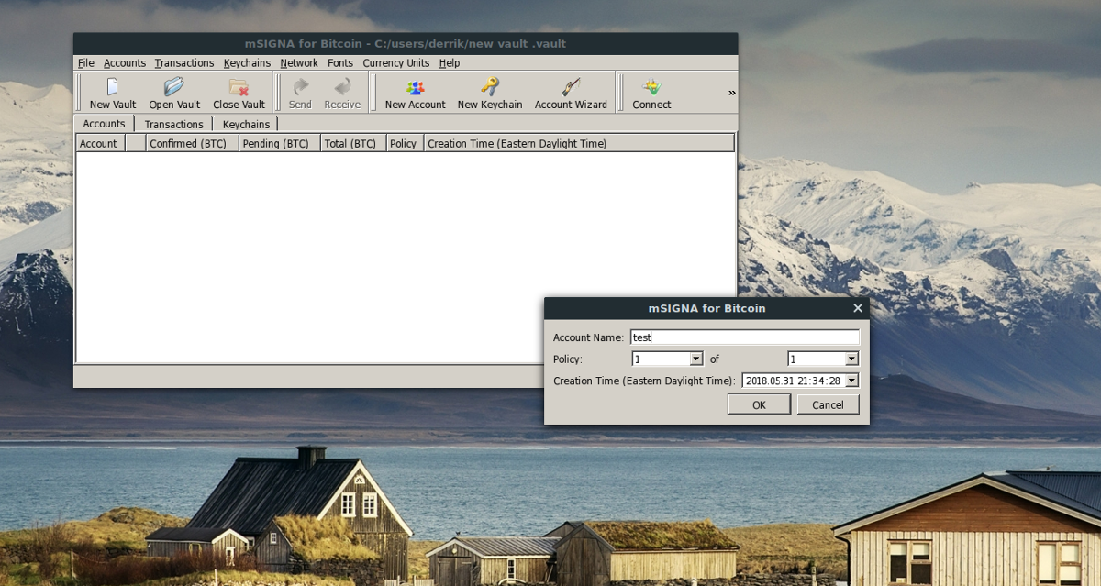Sort by Confirmed (BTC) column header
This screenshot has width=1101, height=586.
192,143
